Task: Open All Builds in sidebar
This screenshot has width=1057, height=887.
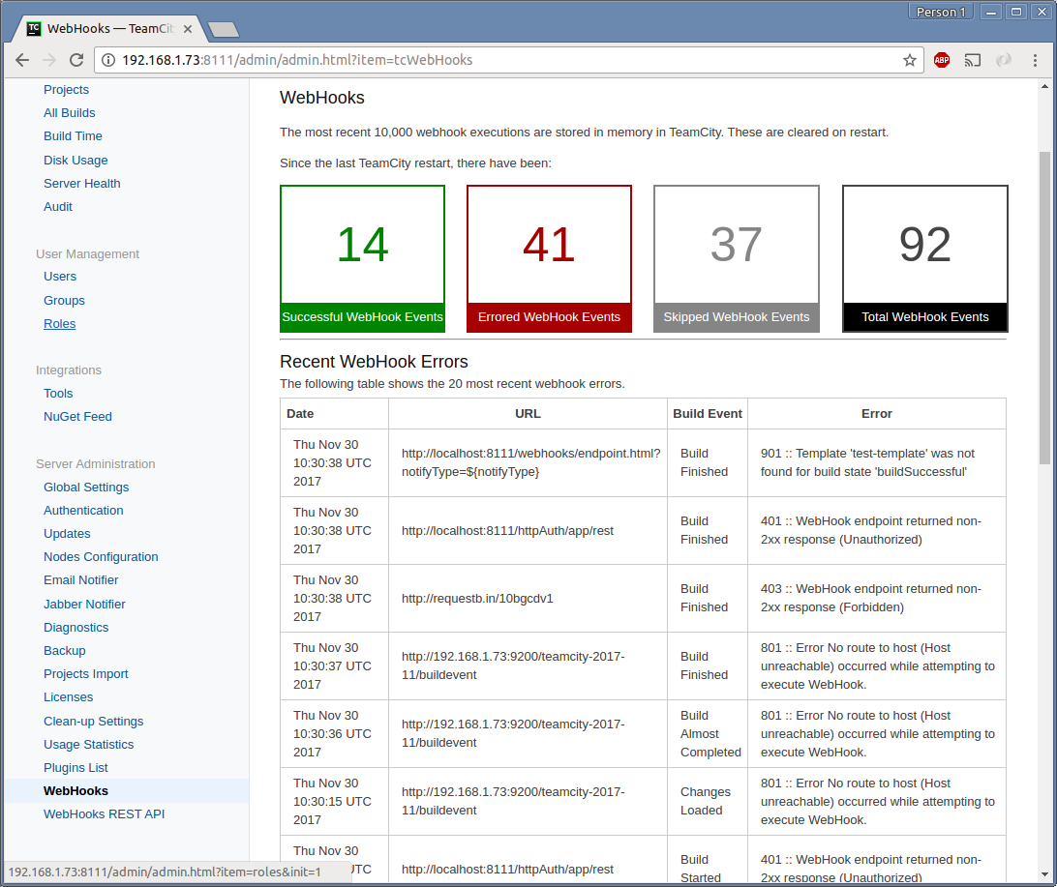Action: [x=70, y=112]
